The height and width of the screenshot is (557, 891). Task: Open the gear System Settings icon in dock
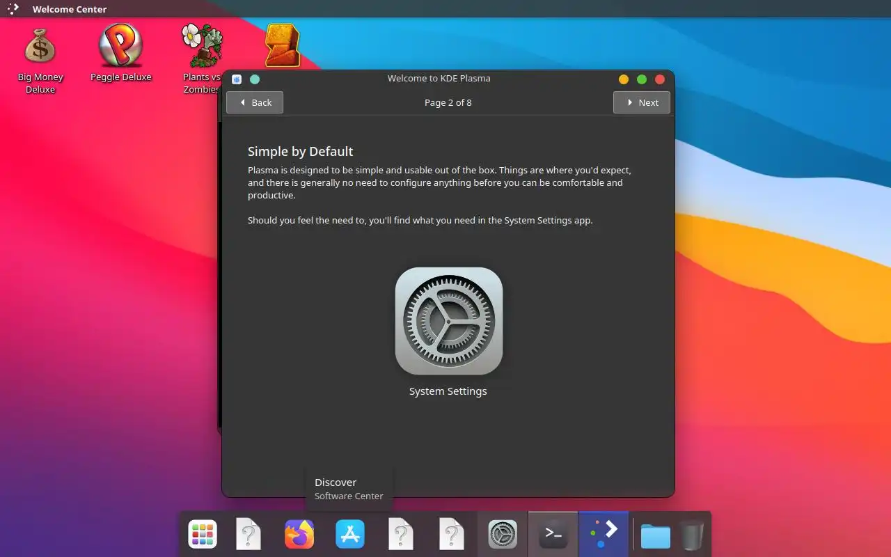point(503,535)
